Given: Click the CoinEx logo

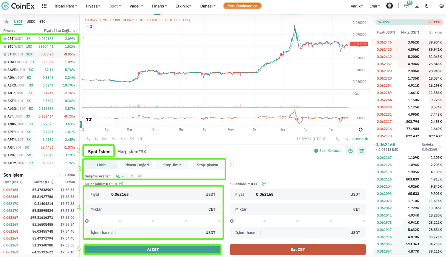Looking at the screenshot, I should tap(18, 6).
